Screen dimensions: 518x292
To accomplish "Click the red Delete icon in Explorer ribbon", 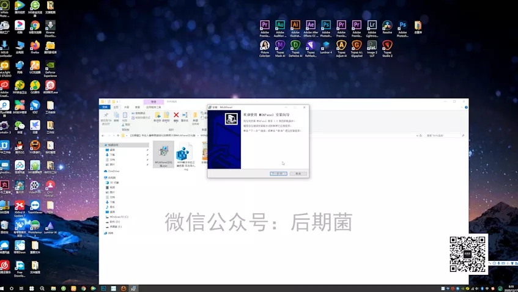I will [x=176, y=115].
